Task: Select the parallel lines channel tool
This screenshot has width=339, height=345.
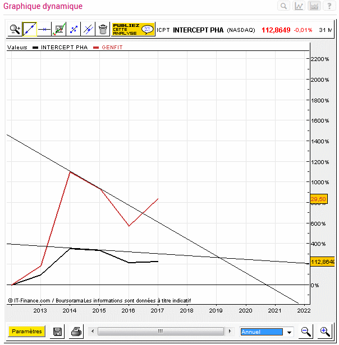Action: coord(88,29)
